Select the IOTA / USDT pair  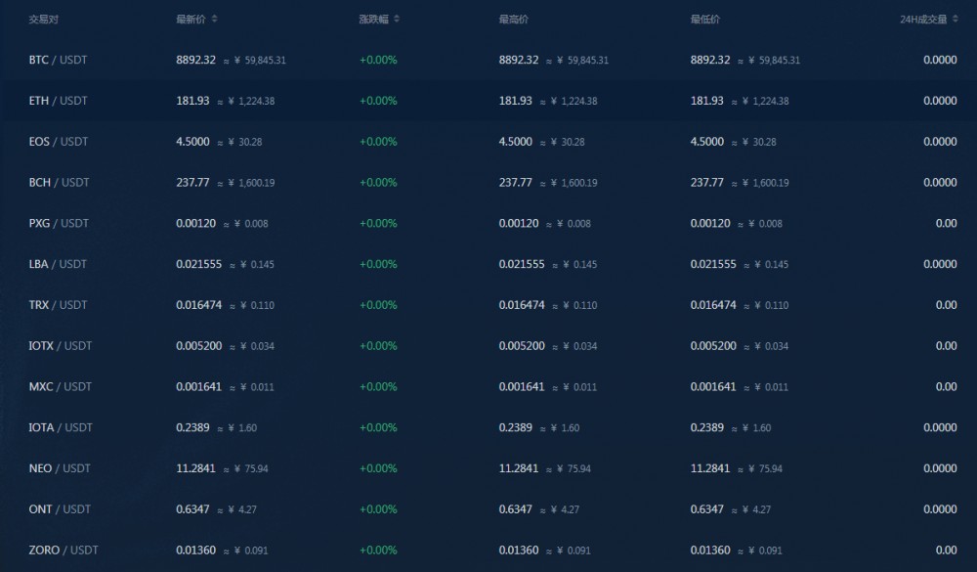[x=61, y=428]
